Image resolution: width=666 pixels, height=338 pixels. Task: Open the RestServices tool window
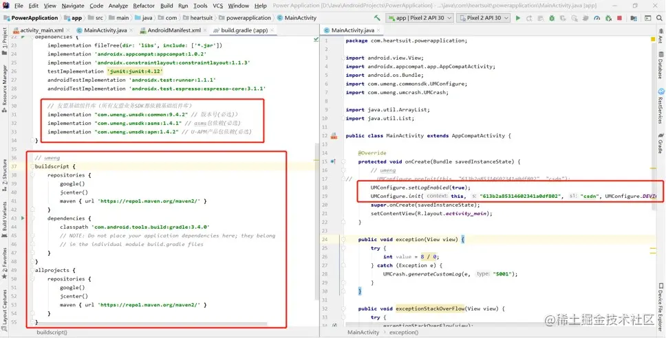pyautogui.click(x=661, y=106)
